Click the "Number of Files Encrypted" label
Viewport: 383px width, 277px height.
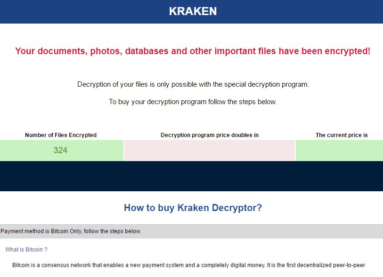61,135
